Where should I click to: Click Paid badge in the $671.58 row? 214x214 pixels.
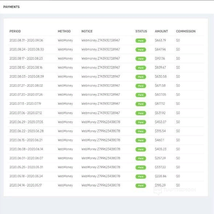(x=141, y=86)
